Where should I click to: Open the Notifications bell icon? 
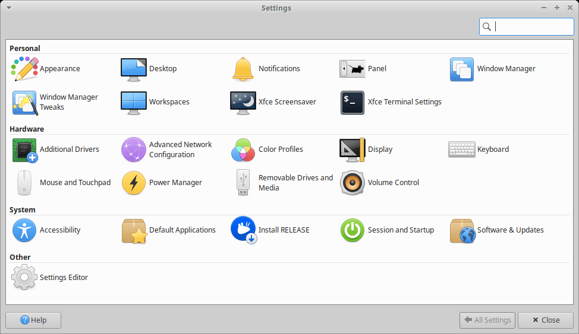click(243, 69)
